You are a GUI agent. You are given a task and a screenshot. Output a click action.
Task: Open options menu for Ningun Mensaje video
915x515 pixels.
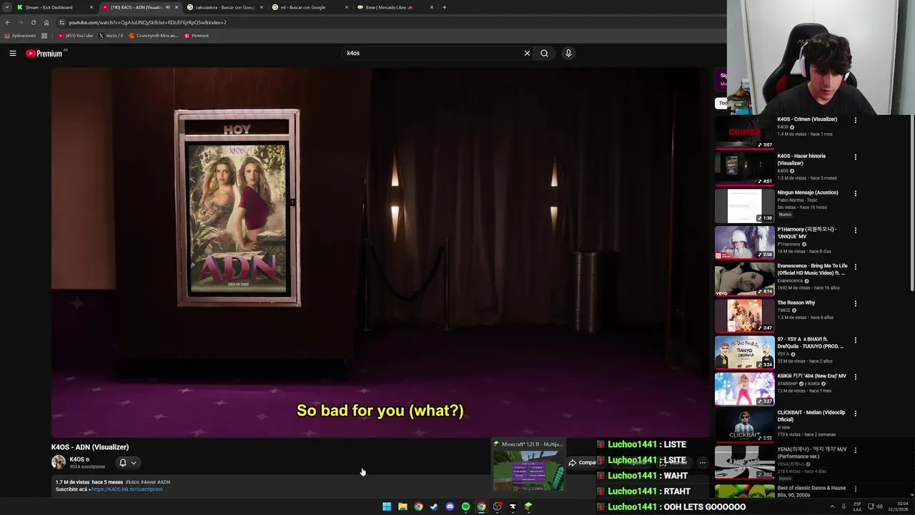pos(855,193)
